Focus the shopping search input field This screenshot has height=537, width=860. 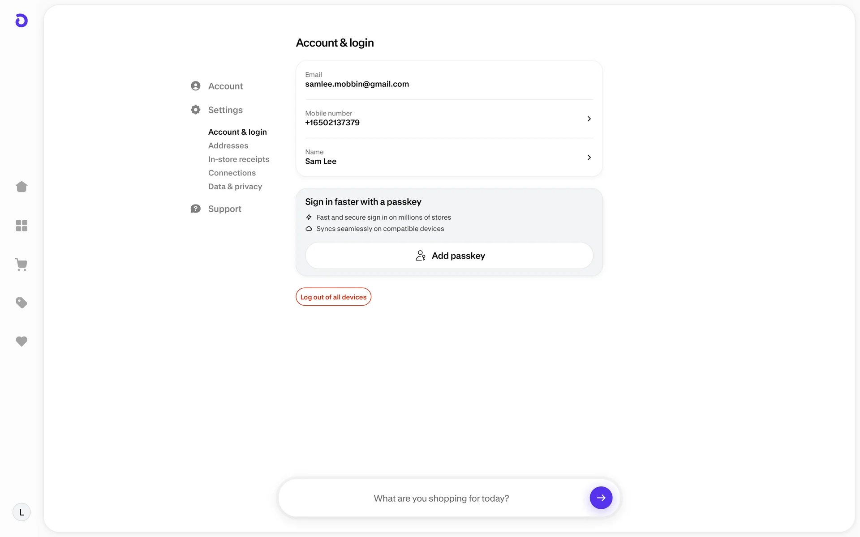pos(441,498)
